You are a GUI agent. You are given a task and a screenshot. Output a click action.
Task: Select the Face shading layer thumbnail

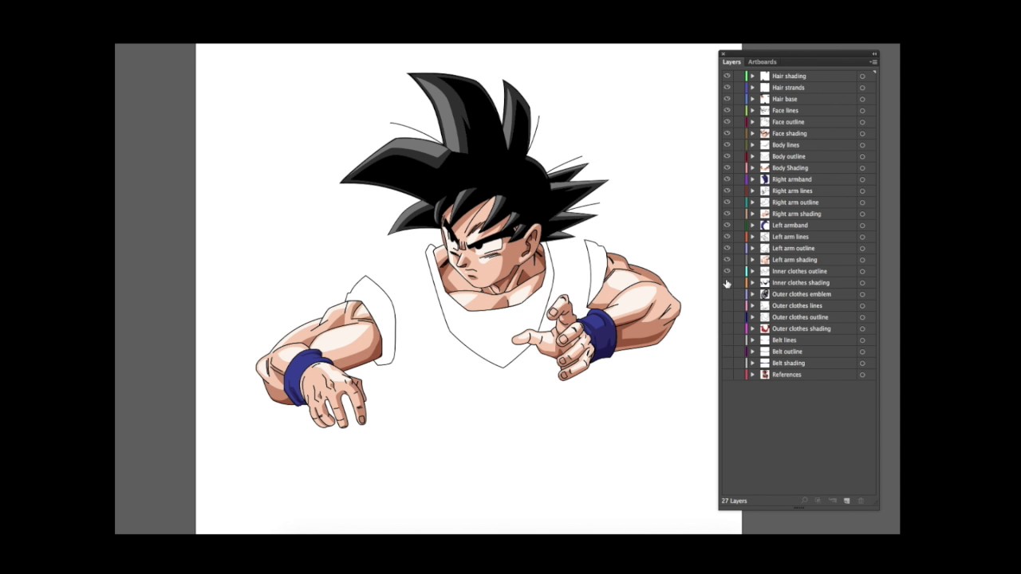[765, 134]
